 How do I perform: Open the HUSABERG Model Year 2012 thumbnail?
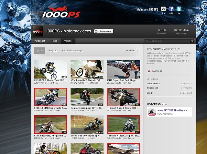(50, 69)
